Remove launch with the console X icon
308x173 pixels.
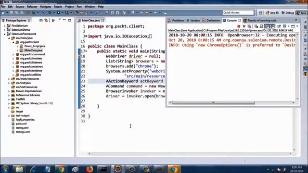tap(244, 26)
